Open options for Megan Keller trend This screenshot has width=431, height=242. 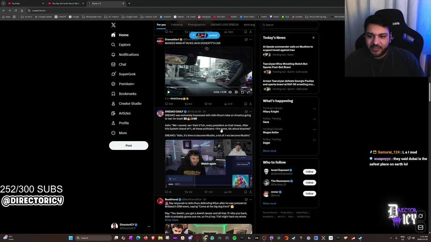[x=314, y=129]
